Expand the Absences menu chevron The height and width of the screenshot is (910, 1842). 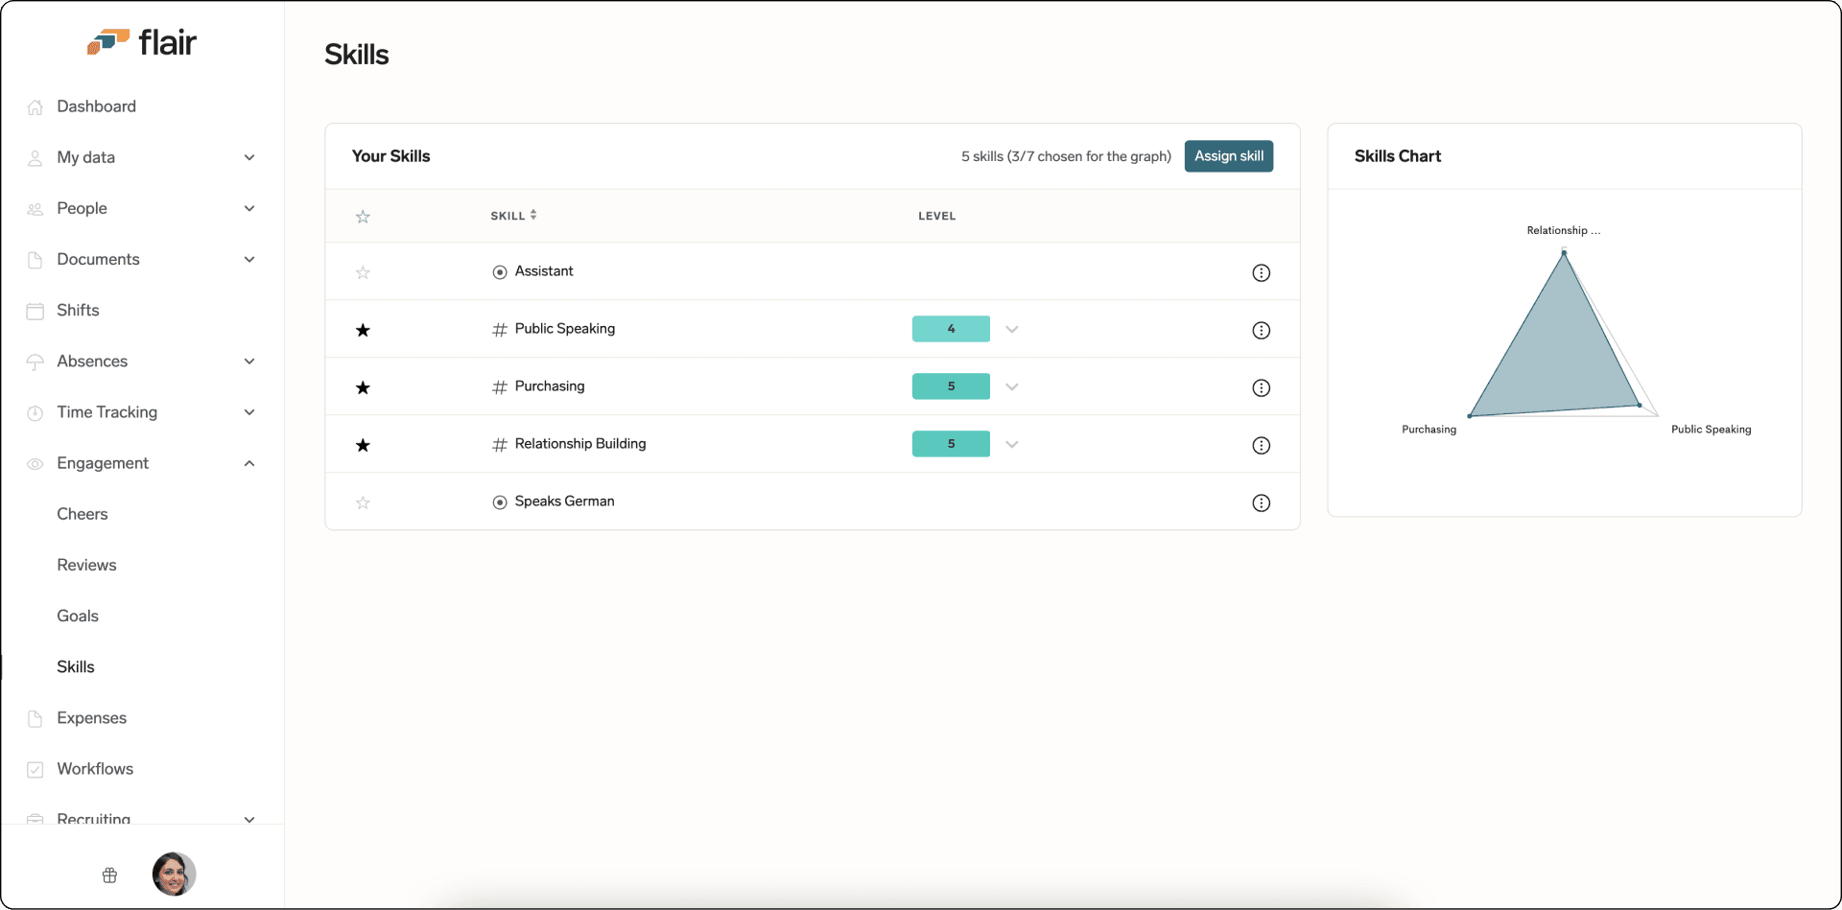[249, 362]
